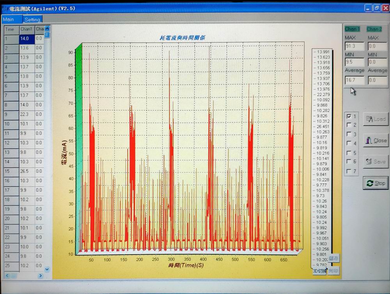Click legend value 13.991
390x294 pixels.
point(323,52)
